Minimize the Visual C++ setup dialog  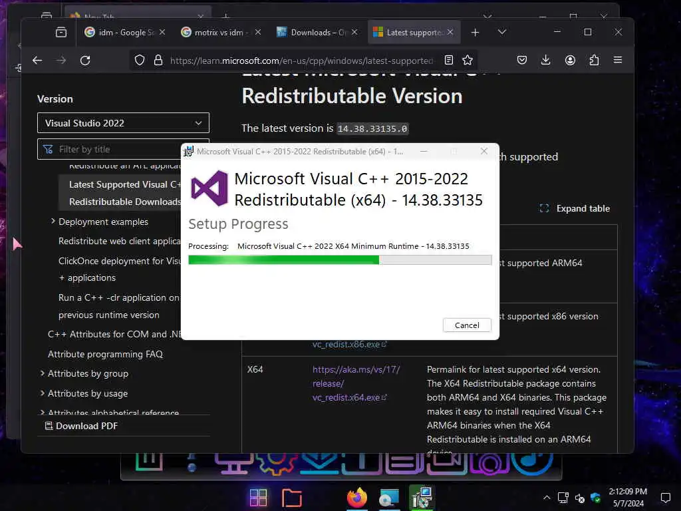pos(424,151)
